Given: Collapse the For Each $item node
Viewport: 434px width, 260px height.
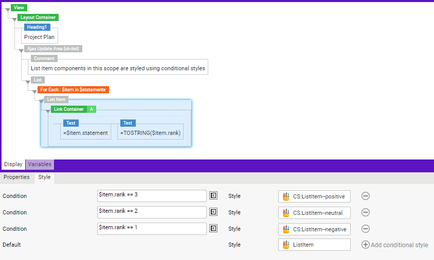Looking at the screenshot, I should click(34, 91).
